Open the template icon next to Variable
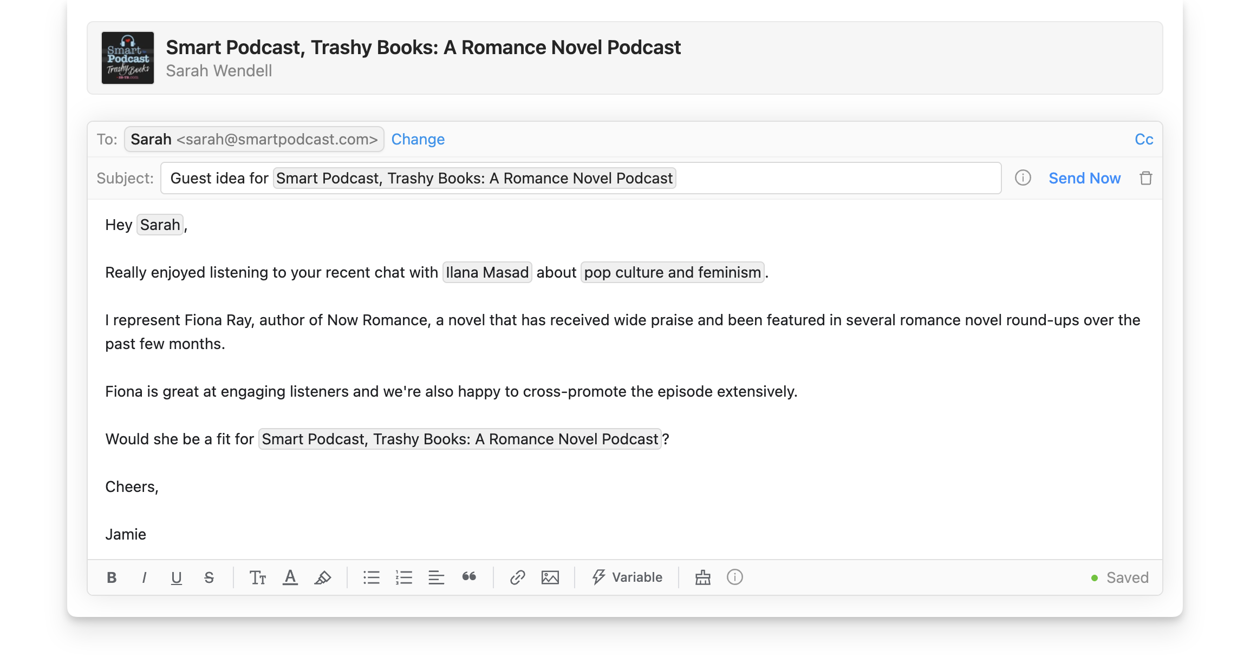 [x=703, y=577]
